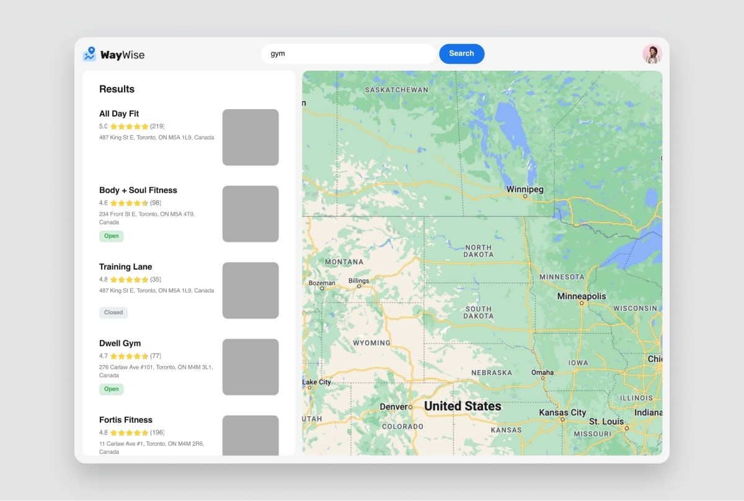
Task: Click the Dwell Gym photo thumbnail
Action: 250,367
